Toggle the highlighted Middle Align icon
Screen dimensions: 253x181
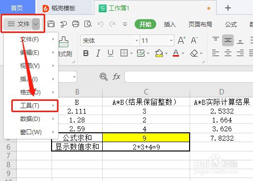(228, 40)
